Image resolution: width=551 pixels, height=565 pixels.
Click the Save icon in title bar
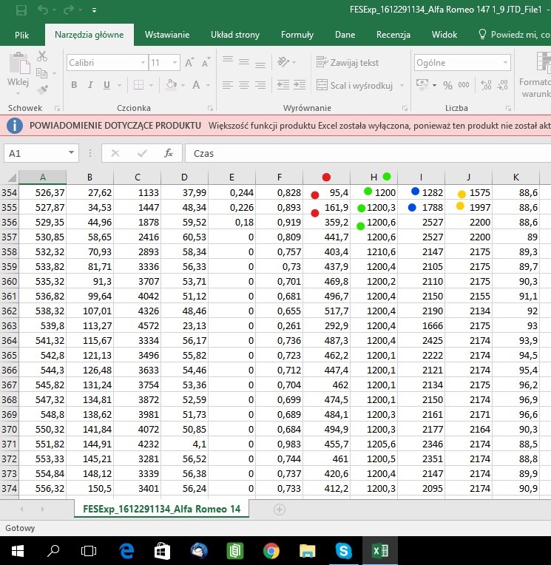[x=21, y=10]
